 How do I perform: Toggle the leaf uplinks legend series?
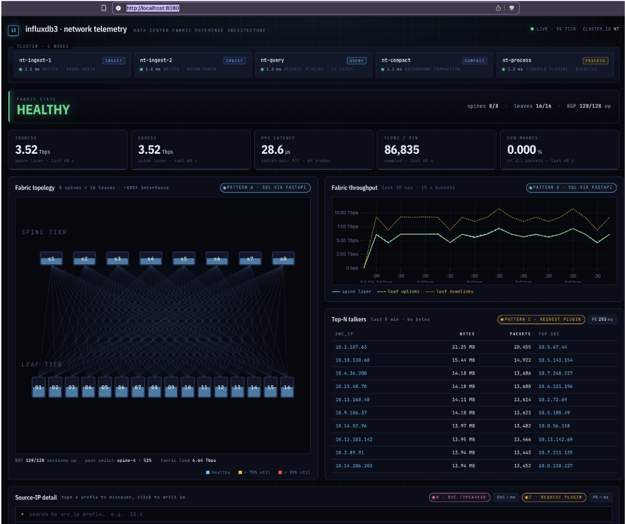pyautogui.click(x=399, y=291)
